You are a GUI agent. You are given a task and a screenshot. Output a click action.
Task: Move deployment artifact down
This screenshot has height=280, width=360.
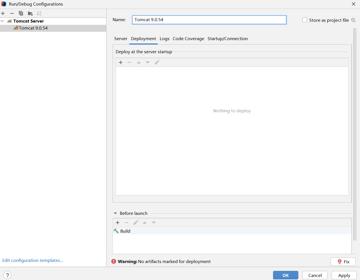[x=148, y=62]
